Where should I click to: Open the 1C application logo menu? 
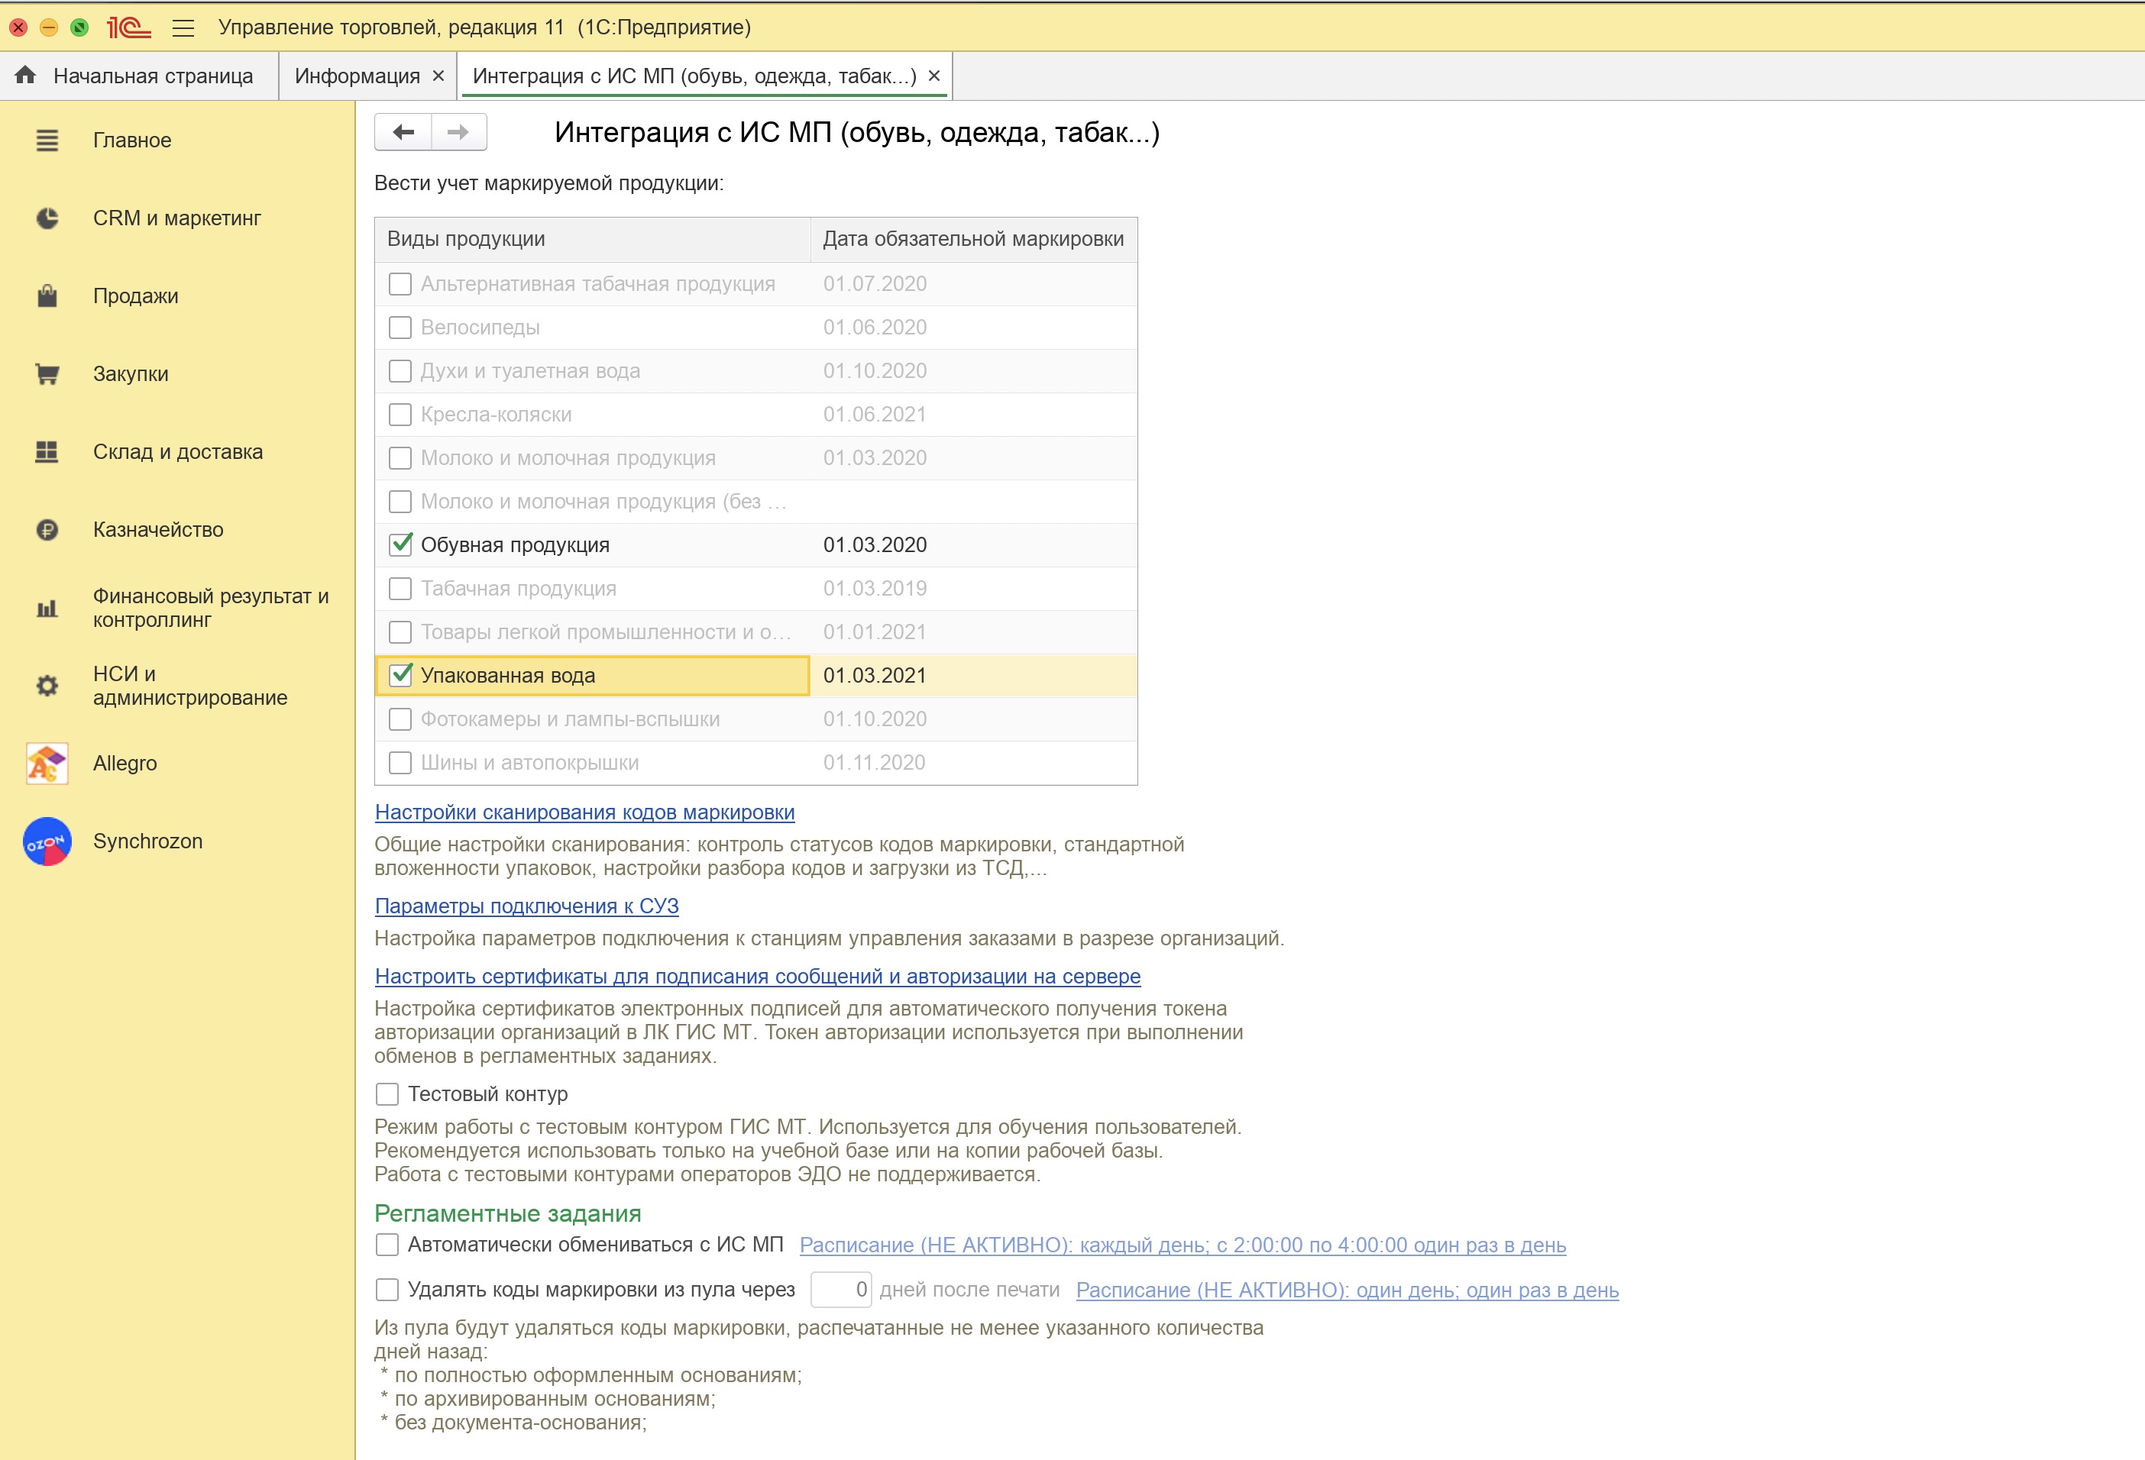point(128,27)
